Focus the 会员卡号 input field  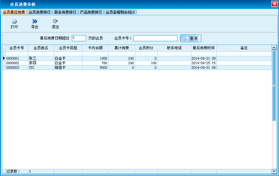(x=155, y=38)
